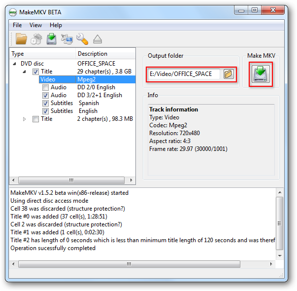Click 'Spanish' subtitle description

[x=89, y=103]
